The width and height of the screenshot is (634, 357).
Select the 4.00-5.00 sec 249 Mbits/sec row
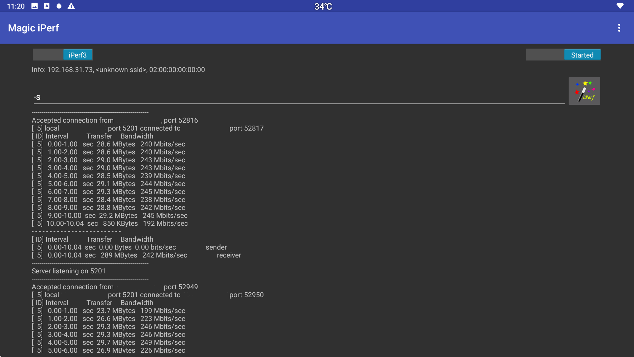pos(109,342)
